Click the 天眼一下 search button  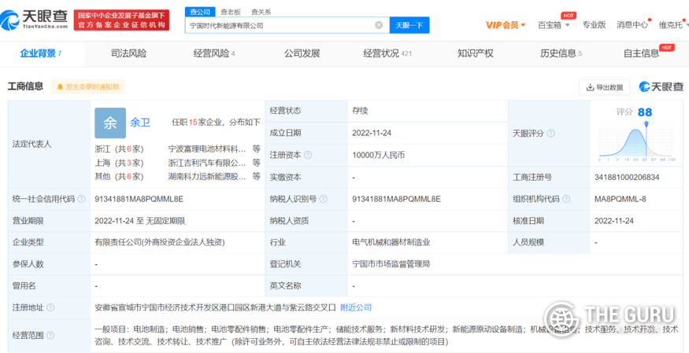coord(409,25)
